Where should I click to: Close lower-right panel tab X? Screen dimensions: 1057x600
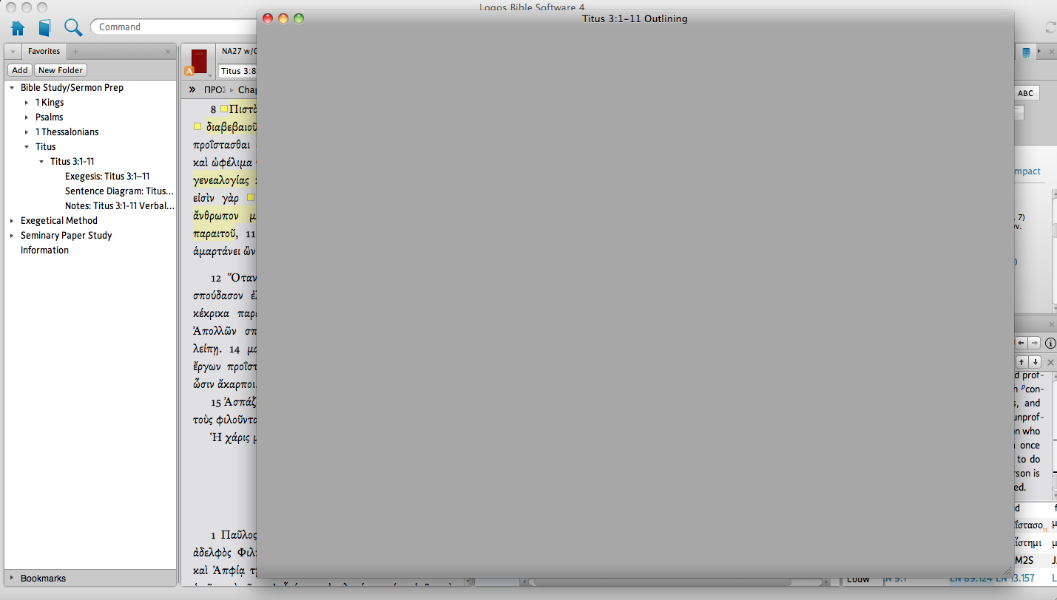click(1051, 325)
